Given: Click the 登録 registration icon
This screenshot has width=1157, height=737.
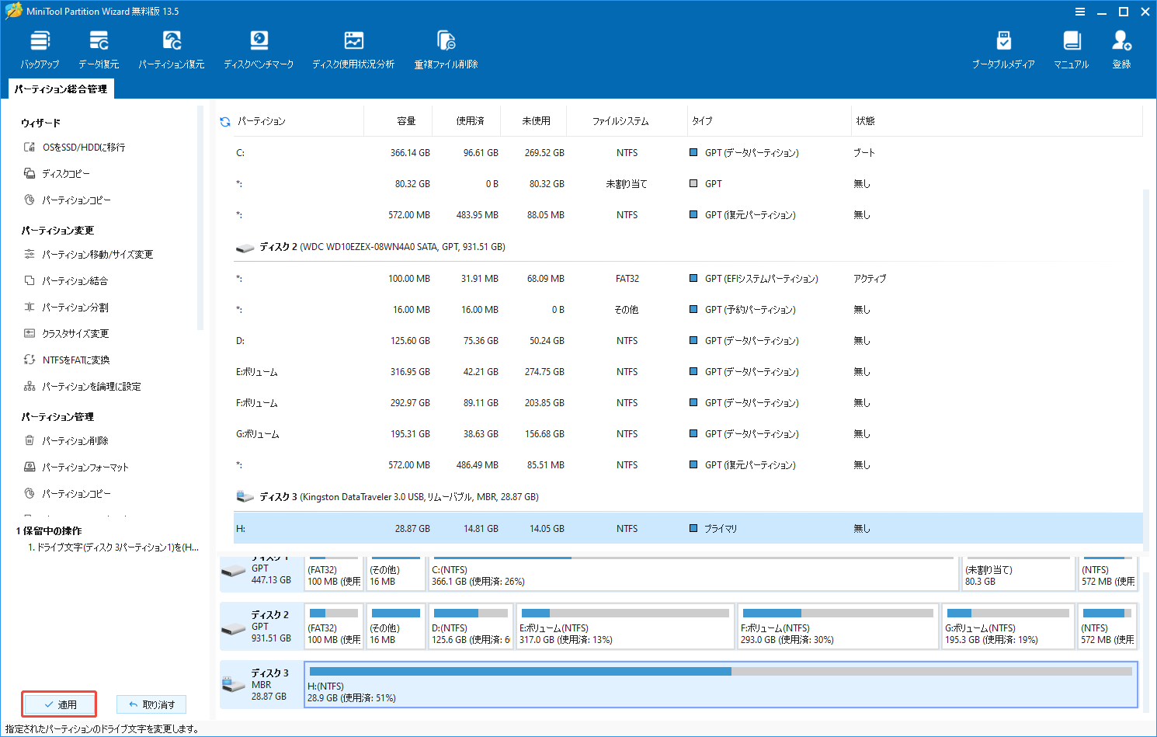Looking at the screenshot, I should (x=1121, y=48).
